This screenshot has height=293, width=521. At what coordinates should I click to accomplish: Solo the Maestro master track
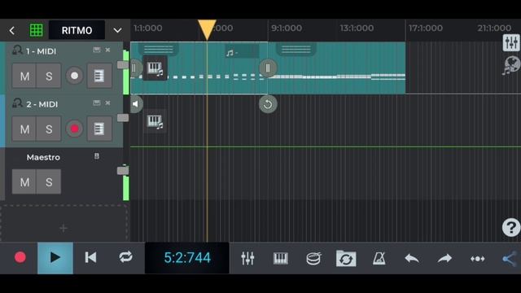(49, 181)
